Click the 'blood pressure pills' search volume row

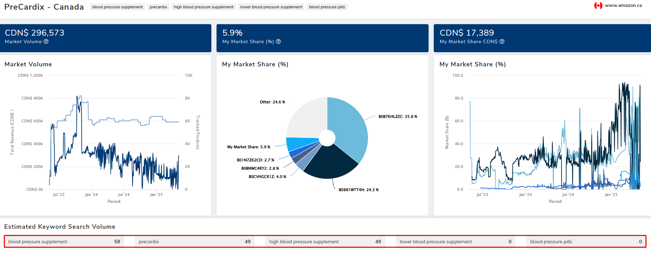586,242
